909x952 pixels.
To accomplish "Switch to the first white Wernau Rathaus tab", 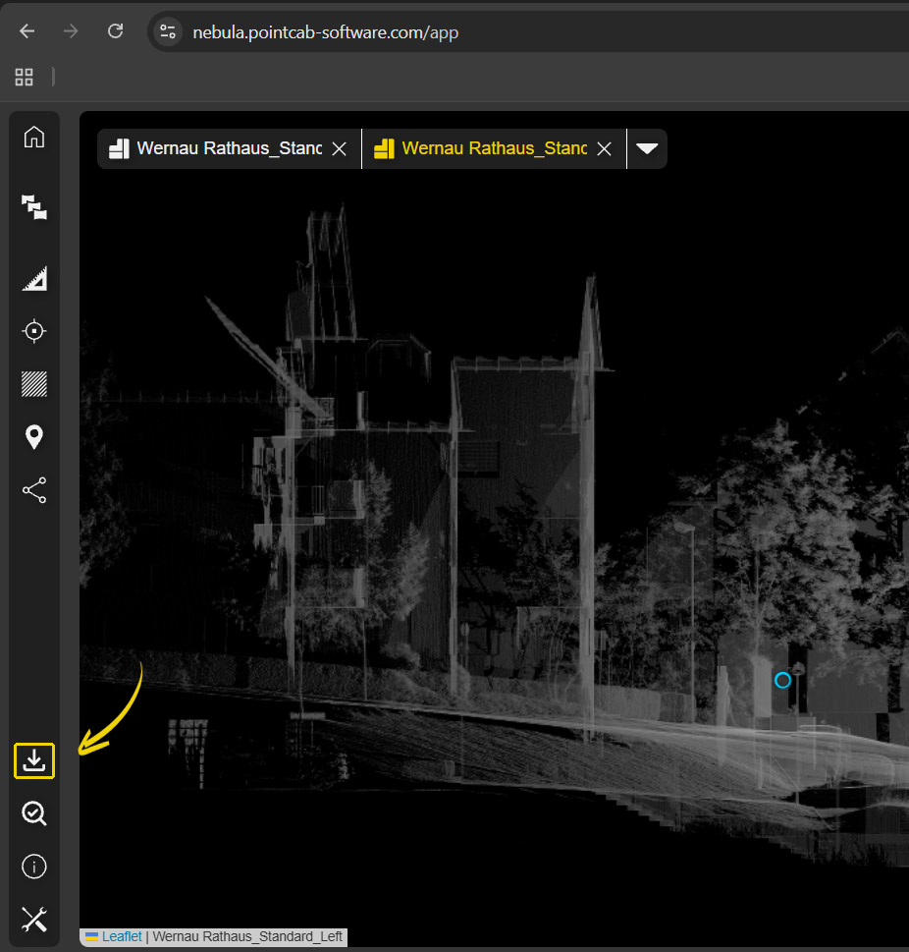I will (228, 148).
